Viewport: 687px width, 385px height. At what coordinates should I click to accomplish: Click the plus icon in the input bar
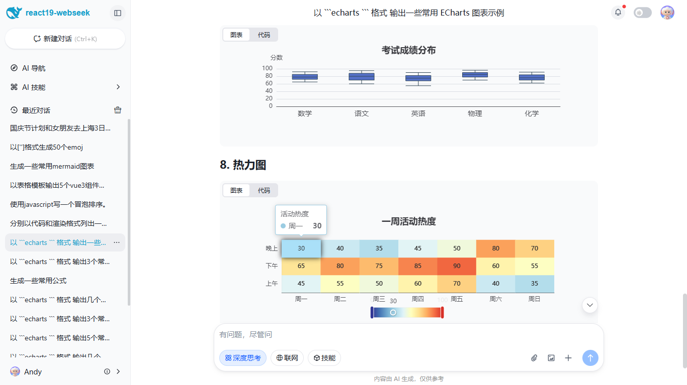tap(568, 358)
